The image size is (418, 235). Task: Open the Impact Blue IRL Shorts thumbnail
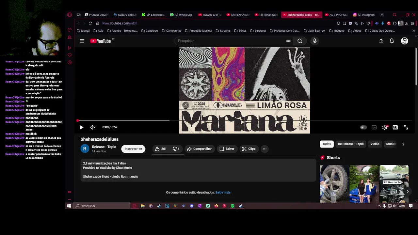[364, 184]
